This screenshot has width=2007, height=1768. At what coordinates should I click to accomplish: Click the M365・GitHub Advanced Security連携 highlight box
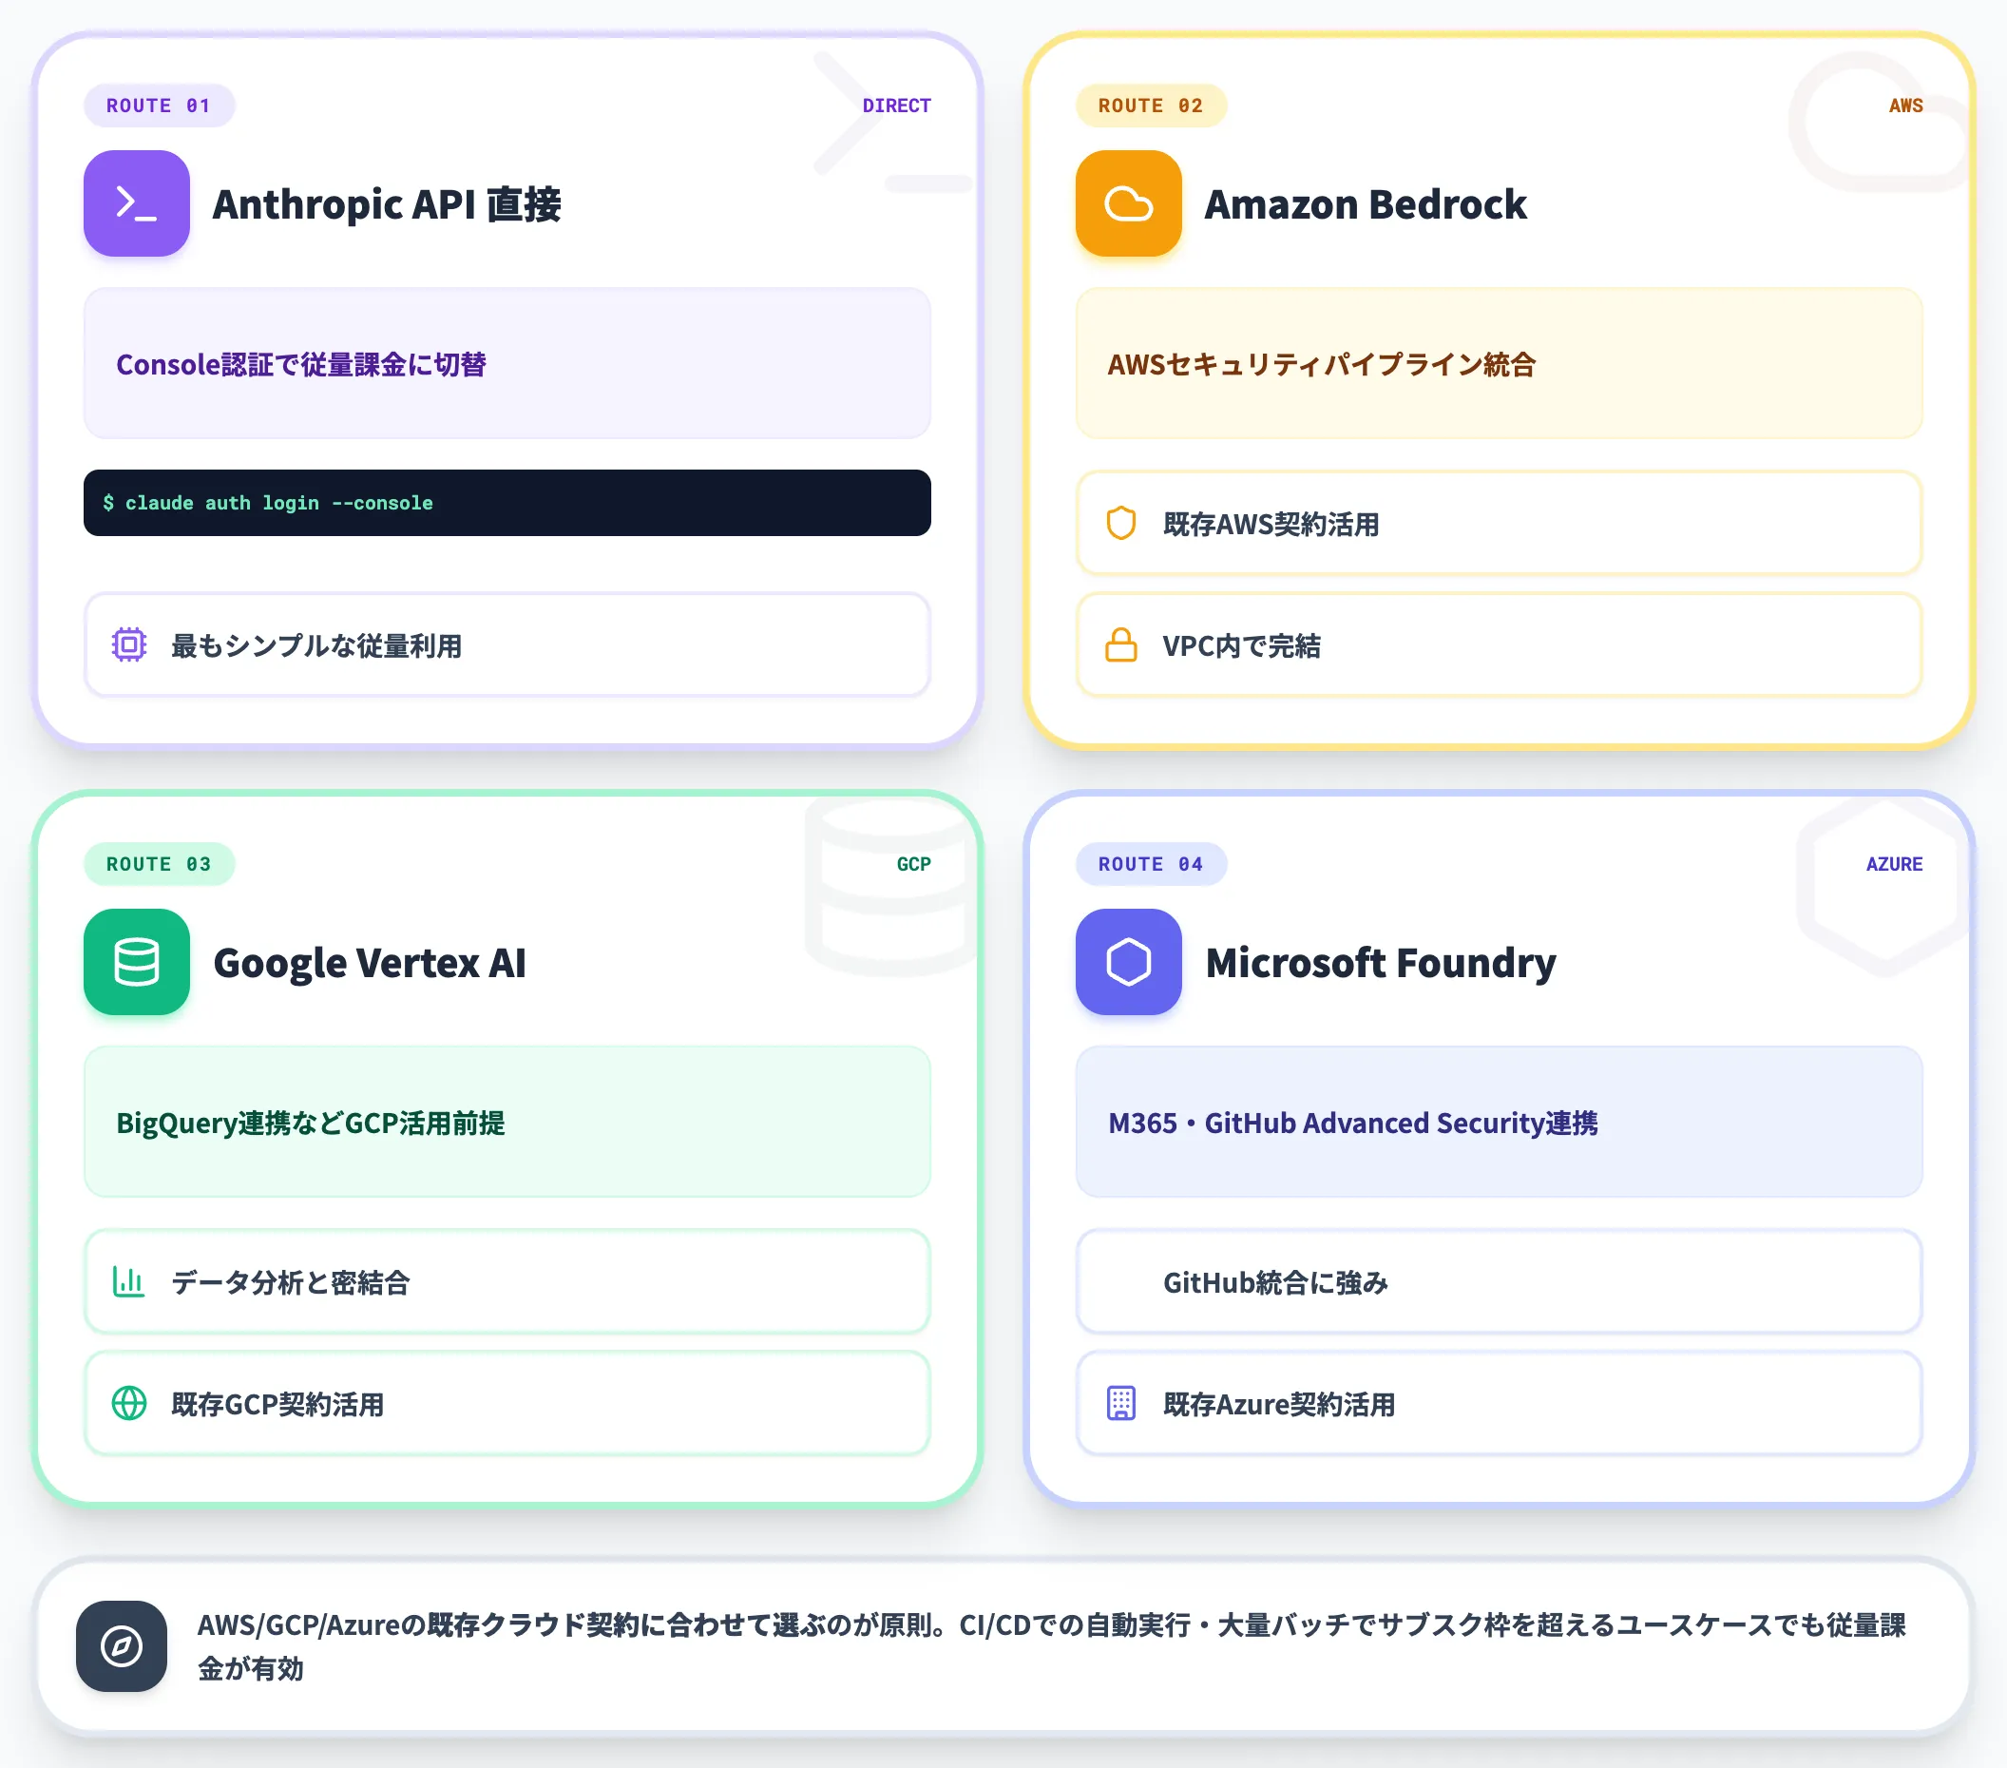point(1499,1122)
